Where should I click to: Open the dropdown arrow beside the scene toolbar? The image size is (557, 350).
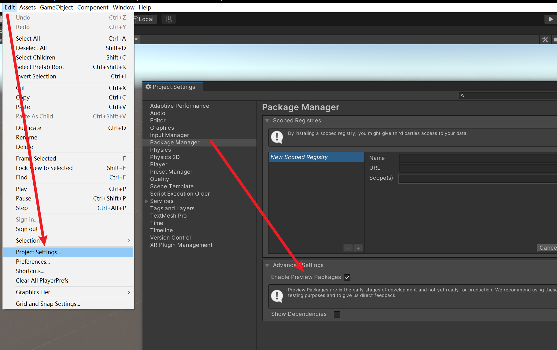coord(136,39)
